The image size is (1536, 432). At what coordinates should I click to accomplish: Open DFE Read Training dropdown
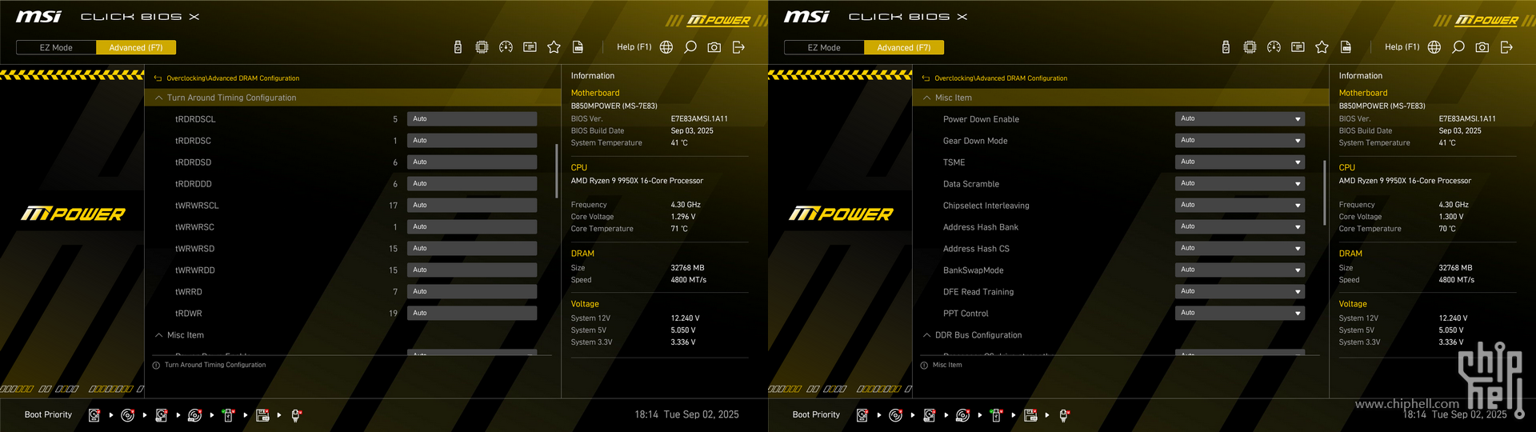click(1240, 291)
